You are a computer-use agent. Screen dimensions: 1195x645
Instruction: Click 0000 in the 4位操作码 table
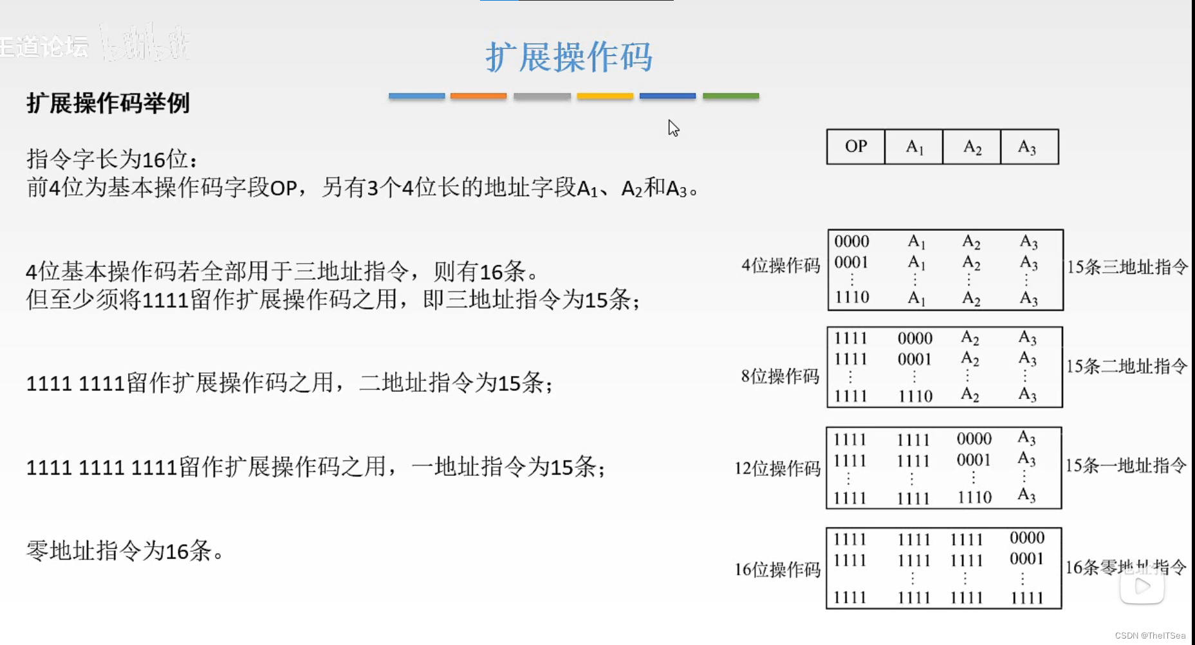pyautogui.click(x=852, y=242)
